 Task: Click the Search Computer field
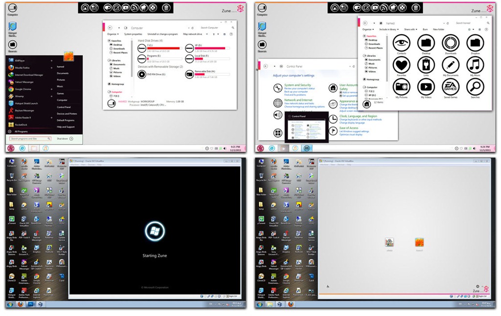point(217,28)
